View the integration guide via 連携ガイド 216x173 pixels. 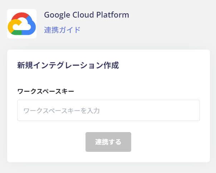[x=62, y=30]
